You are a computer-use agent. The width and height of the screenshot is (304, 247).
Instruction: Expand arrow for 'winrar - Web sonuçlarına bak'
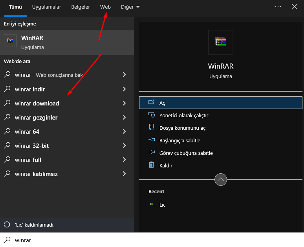click(x=124, y=74)
